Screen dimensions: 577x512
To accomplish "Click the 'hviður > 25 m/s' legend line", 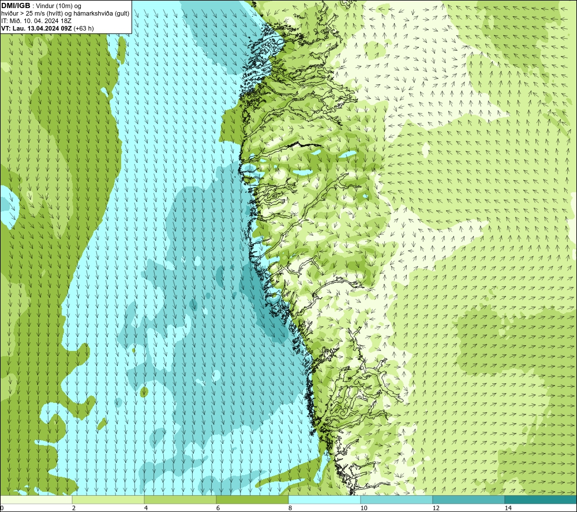I will point(65,14).
